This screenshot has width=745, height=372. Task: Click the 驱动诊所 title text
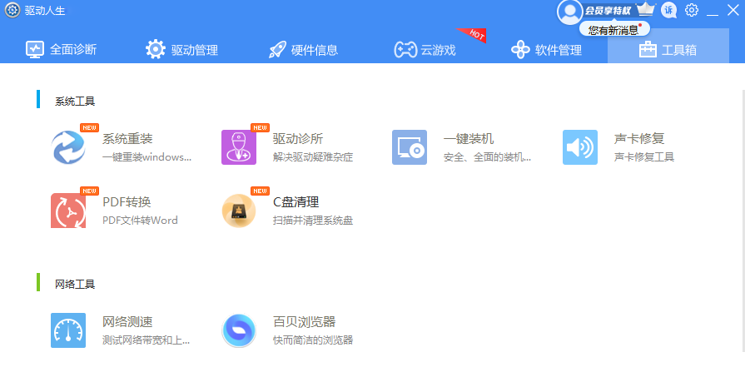pos(298,139)
